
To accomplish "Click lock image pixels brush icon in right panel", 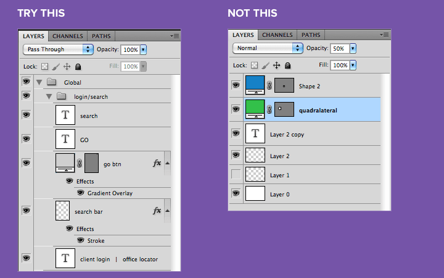I will [265, 65].
